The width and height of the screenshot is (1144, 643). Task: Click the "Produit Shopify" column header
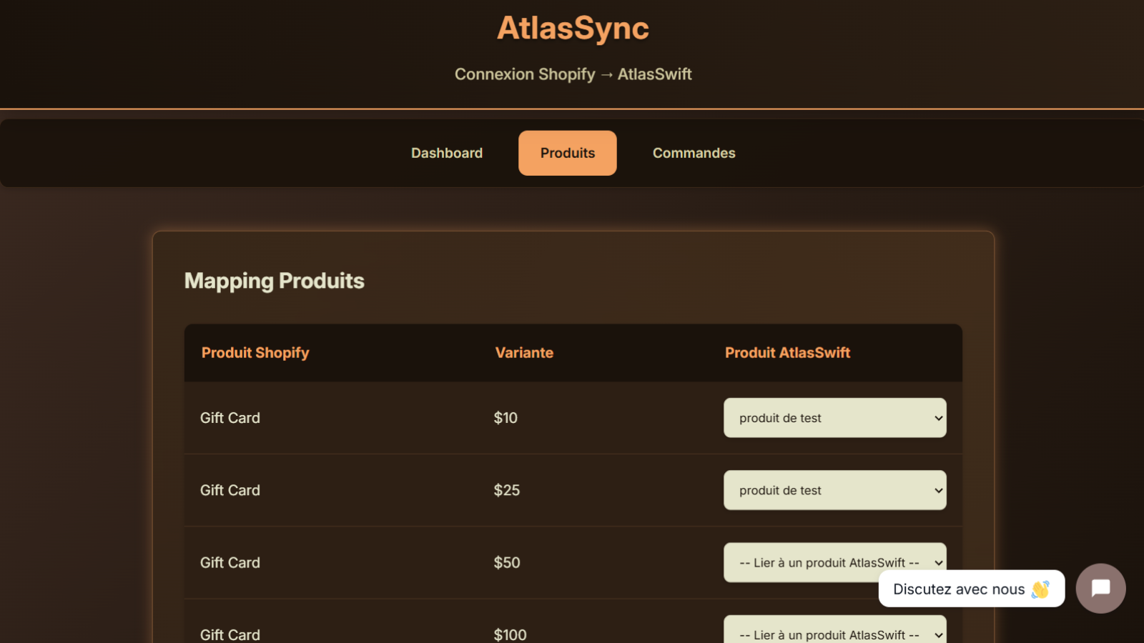[x=255, y=353]
